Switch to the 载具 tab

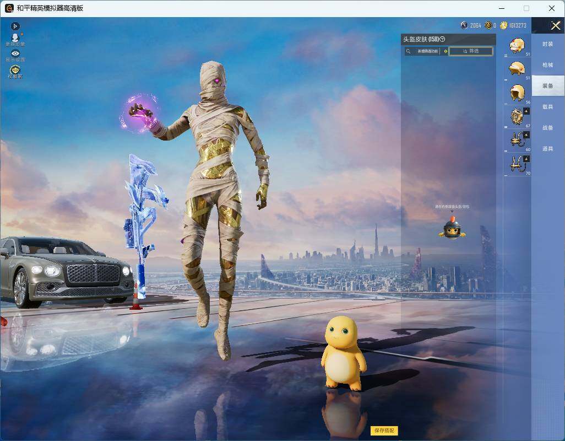(548, 107)
